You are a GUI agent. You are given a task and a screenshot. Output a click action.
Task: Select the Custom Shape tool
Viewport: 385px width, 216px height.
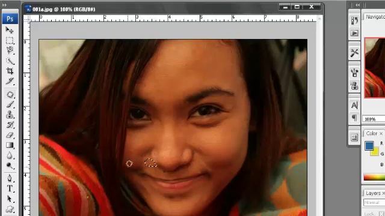pos(10,209)
